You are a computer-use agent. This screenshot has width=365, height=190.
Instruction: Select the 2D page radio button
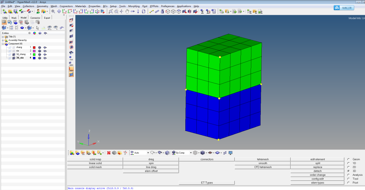(349, 167)
